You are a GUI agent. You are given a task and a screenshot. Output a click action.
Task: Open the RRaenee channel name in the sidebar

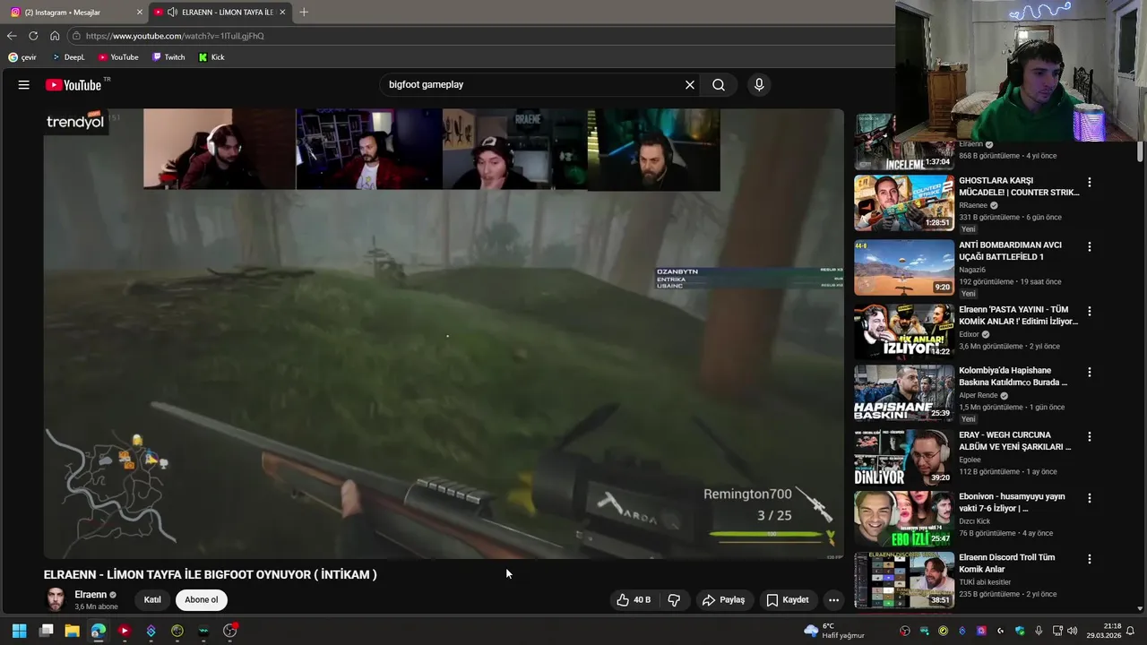click(x=972, y=205)
